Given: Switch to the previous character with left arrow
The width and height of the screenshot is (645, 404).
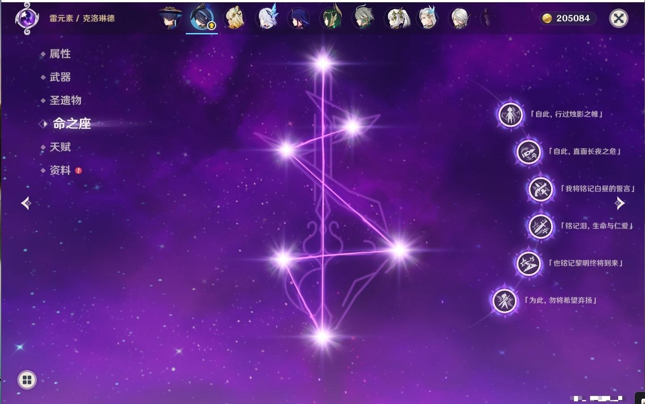Looking at the screenshot, I should click(26, 203).
